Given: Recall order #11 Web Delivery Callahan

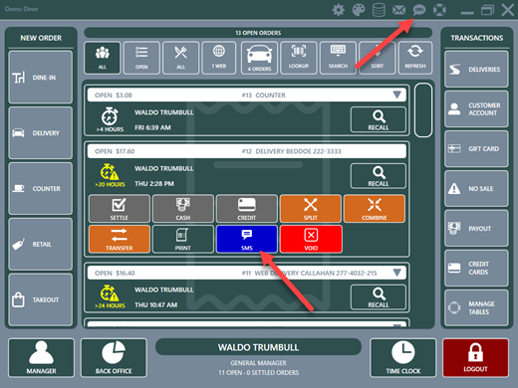Looking at the screenshot, I should click(x=379, y=297).
